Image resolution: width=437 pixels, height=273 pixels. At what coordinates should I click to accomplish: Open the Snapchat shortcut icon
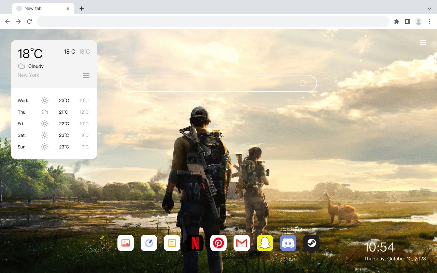[265, 243]
